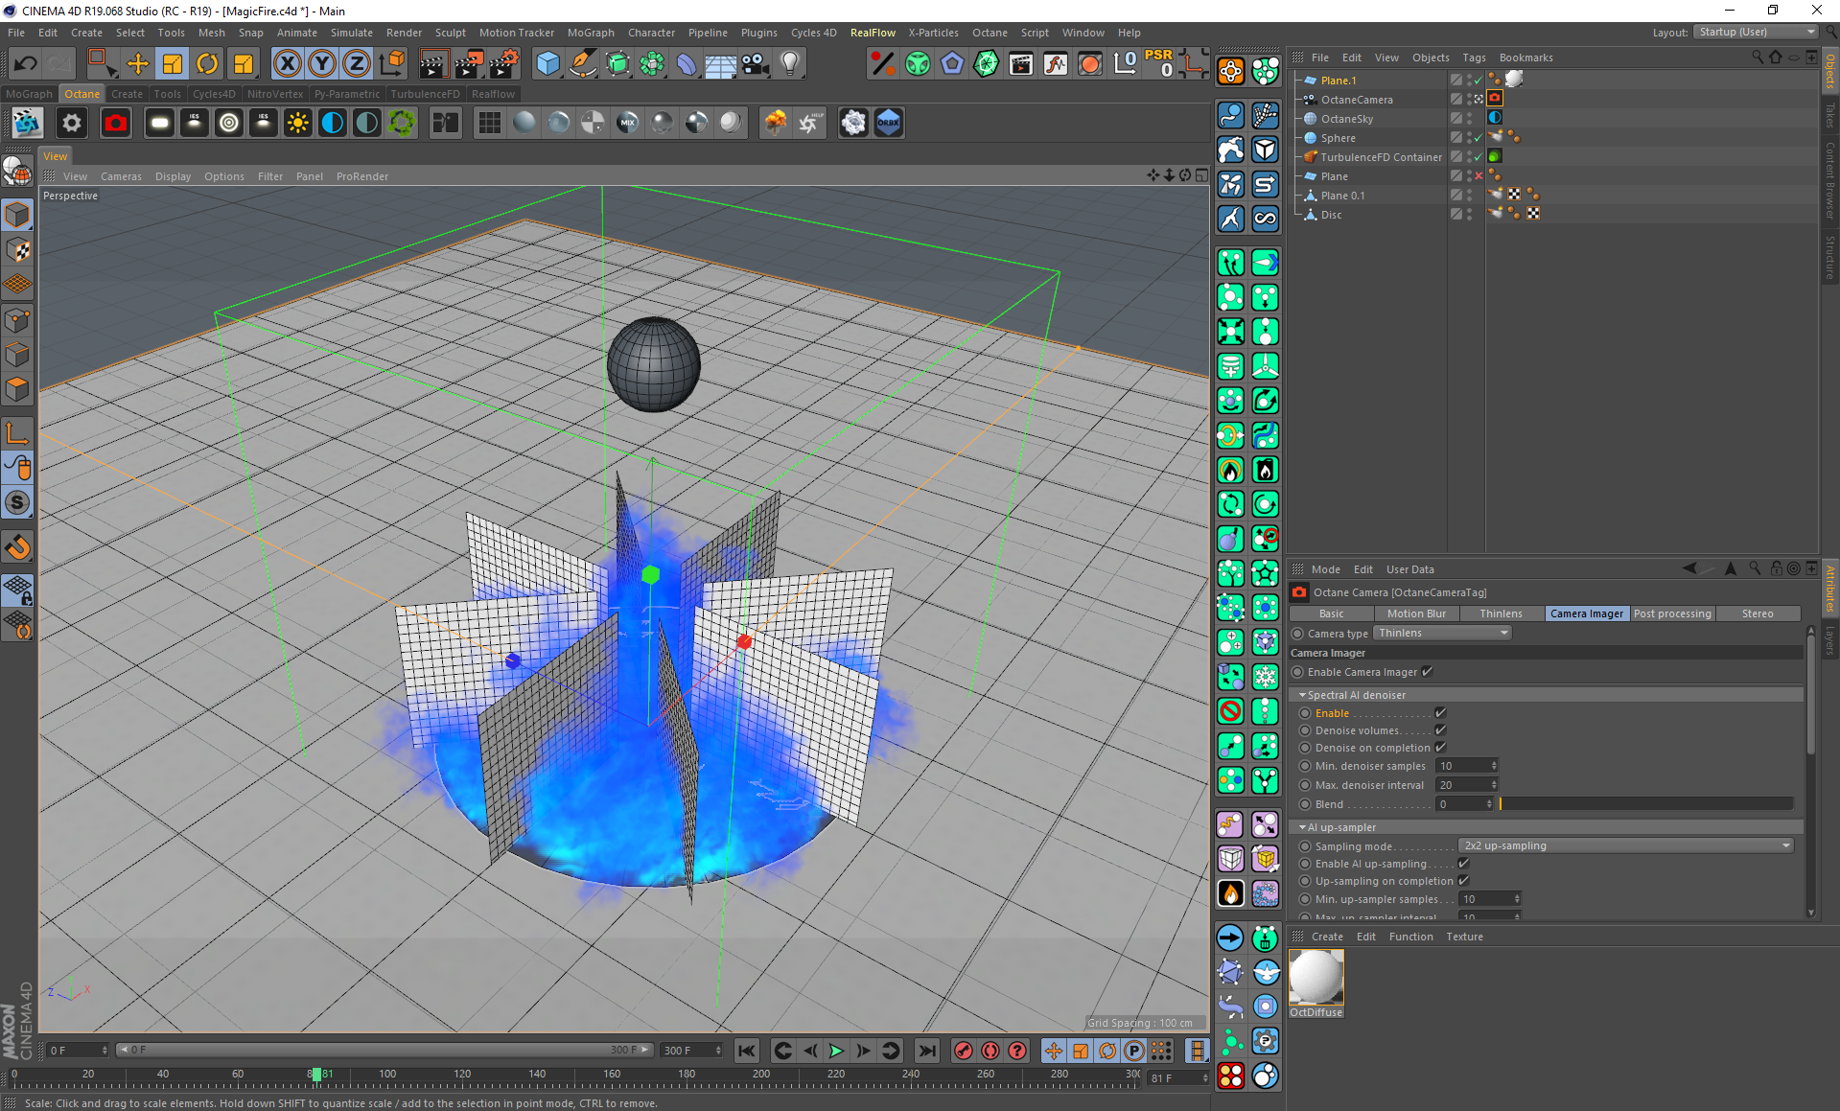Screen dimensions: 1840x1111
Task: Open Octane settings gear icon
Action: [x=72, y=123]
